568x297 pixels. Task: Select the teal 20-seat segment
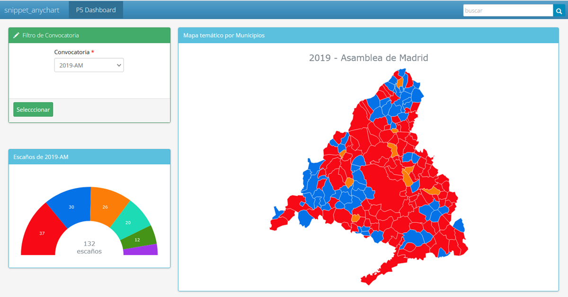(130, 221)
